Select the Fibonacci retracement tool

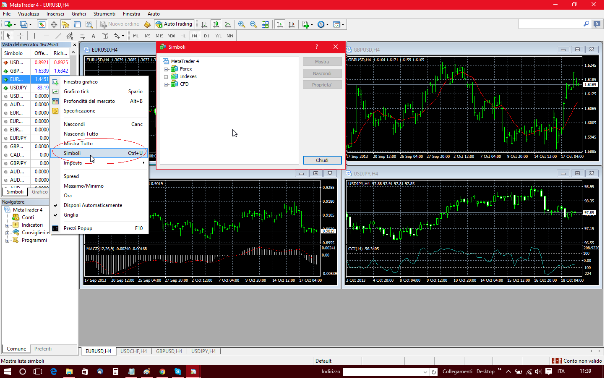coord(81,36)
